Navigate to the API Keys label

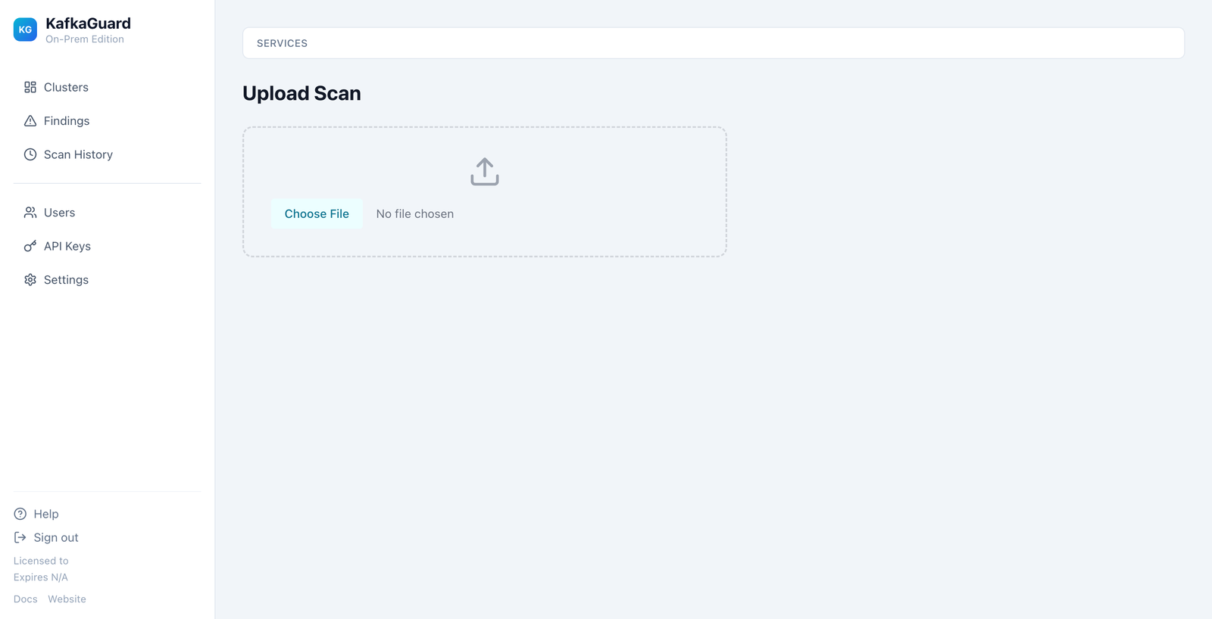point(67,246)
